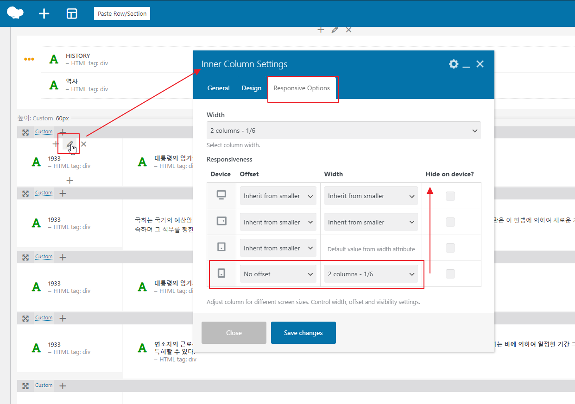Click the plus icon directly below first 1933 element
The width and height of the screenshot is (575, 404).
click(70, 180)
